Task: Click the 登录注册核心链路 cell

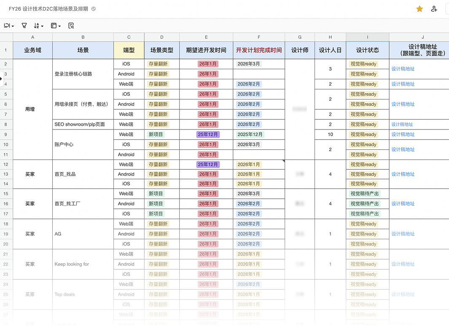Action: click(83, 74)
